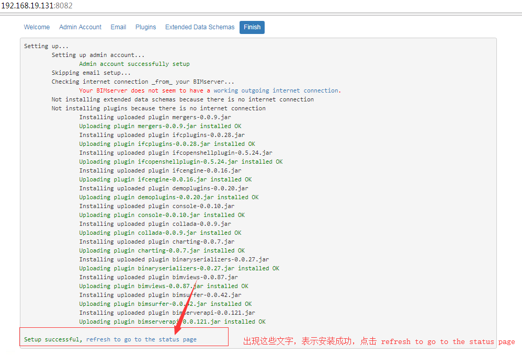522x355 pixels.
Task: Open the Admin Account tab
Action: click(80, 27)
